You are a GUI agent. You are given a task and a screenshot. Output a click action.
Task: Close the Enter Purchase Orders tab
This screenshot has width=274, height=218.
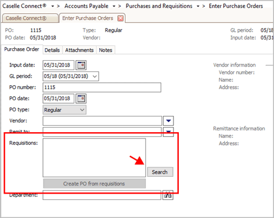click(x=120, y=19)
